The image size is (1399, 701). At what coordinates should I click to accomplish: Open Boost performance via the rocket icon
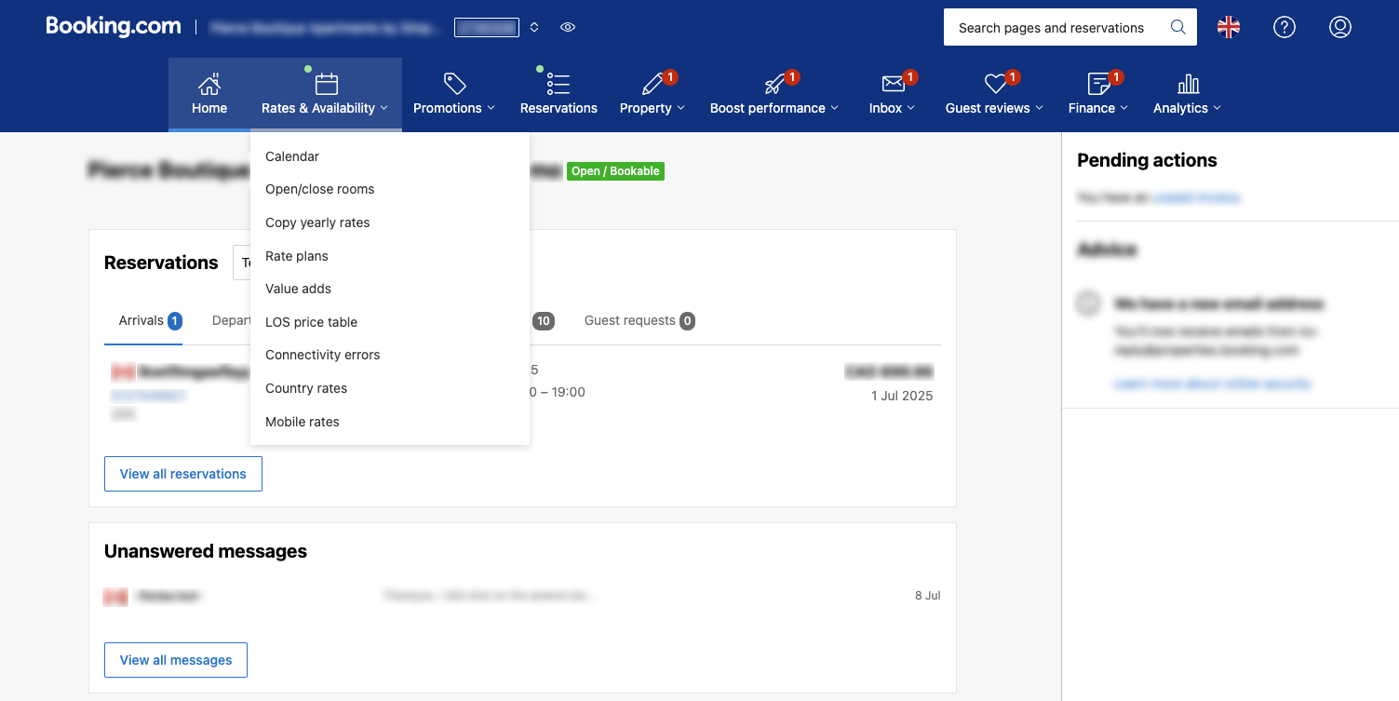[775, 85]
